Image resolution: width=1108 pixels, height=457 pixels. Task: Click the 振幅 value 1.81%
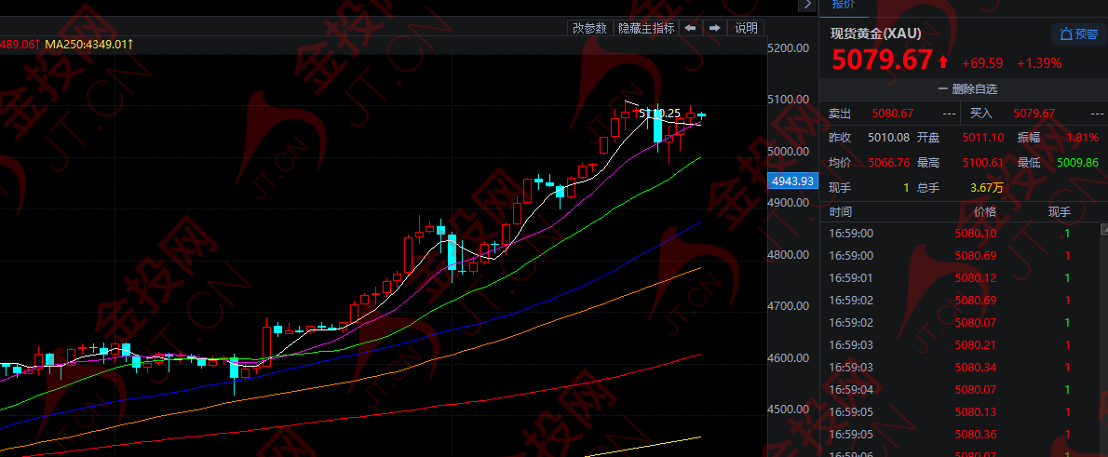click(1083, 138)
